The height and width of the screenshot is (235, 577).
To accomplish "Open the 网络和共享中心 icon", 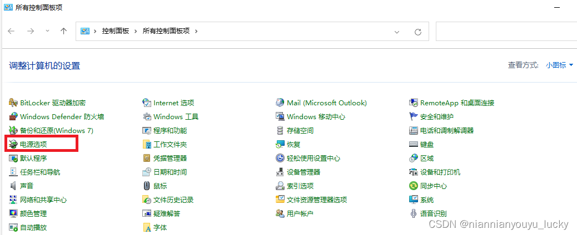I will [x=13, y=200].
